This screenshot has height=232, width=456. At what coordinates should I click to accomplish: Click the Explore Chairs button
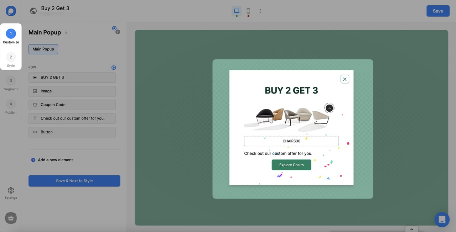(x=291, y=165)
